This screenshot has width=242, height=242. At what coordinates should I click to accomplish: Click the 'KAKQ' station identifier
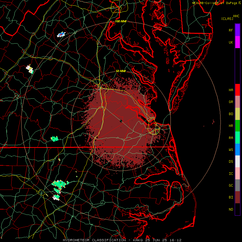(138, 240)
